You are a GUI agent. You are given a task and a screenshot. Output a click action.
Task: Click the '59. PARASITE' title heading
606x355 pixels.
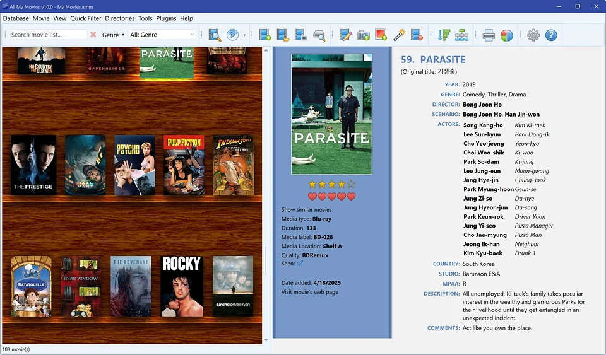pos(433,59)
